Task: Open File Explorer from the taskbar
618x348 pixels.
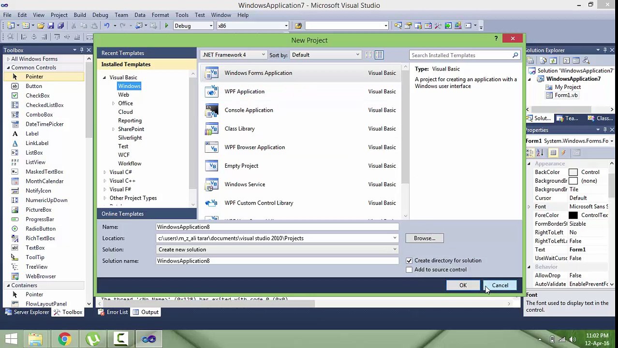Action: 35,339
